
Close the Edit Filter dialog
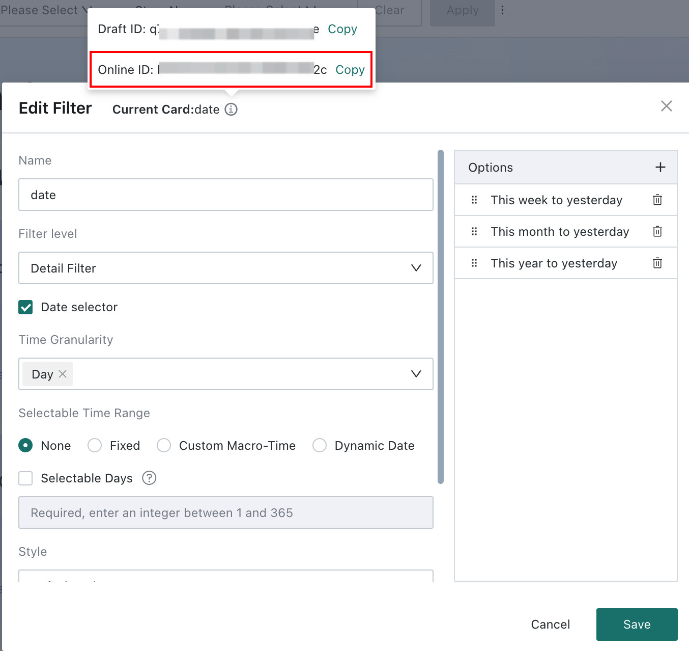(666, 106)
